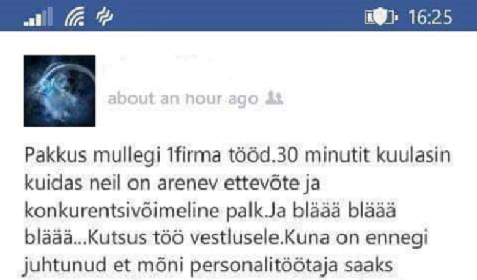Click the friends audience icon beside timestamp

click(x=275, y=98)
